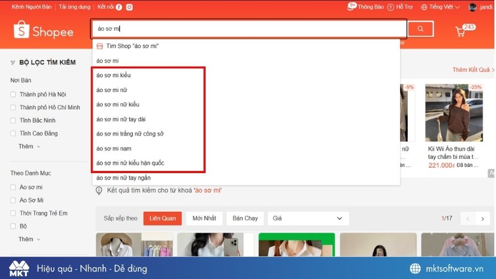Go to next results page arrow
The height and width of the screenshot is (279, 496).
pos(483,218)
